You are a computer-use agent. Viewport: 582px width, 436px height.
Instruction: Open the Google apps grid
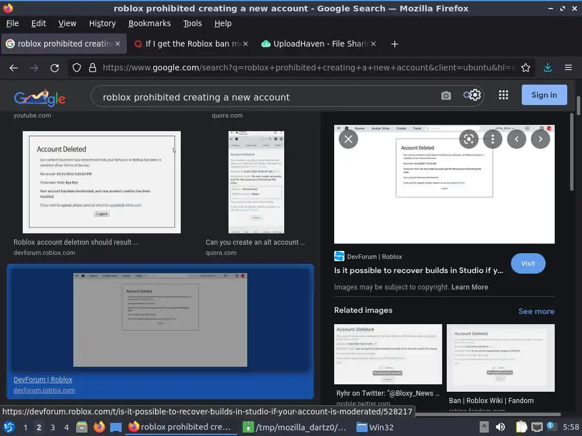click(x=504, y=95)
